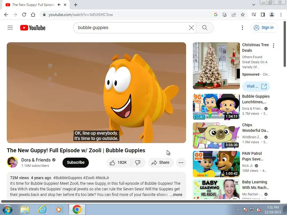Click the #Zooli hashtag

pos(89,178)
